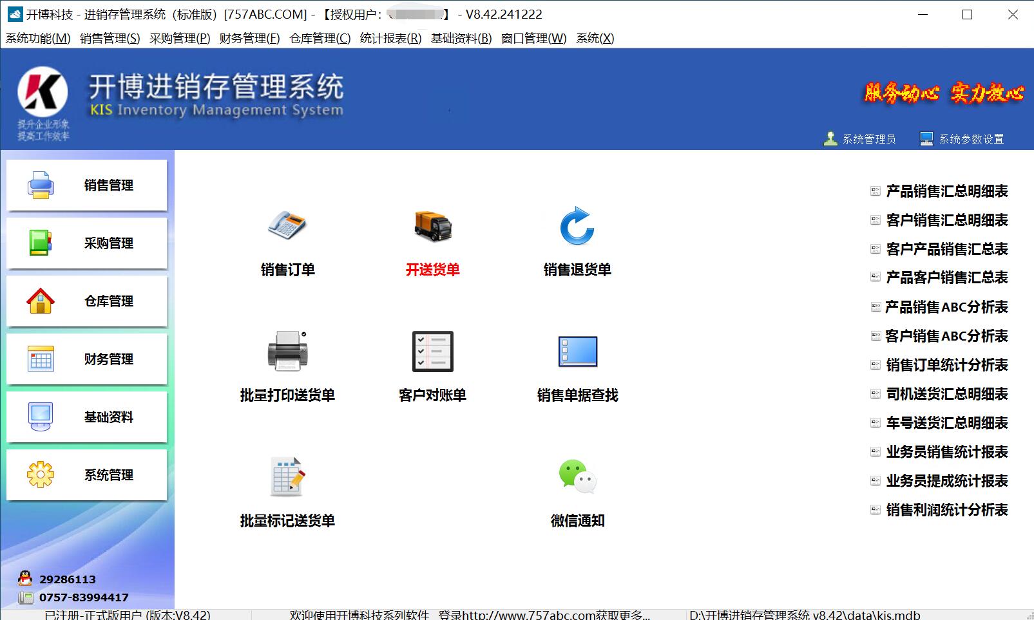
Task: Open the 销售管理(S) menu
Action: (x=110, y=39)
